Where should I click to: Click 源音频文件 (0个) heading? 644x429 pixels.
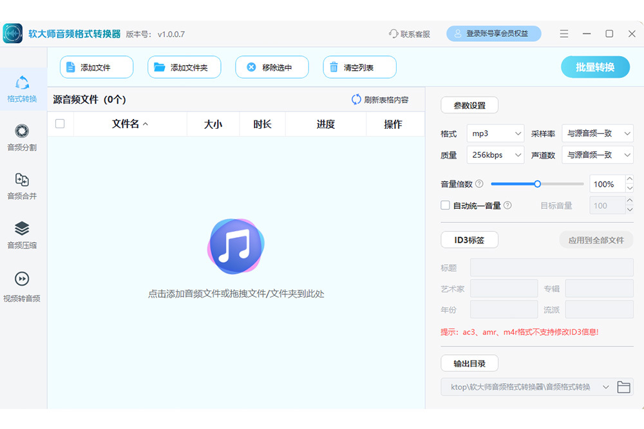(x=89, y=99)
